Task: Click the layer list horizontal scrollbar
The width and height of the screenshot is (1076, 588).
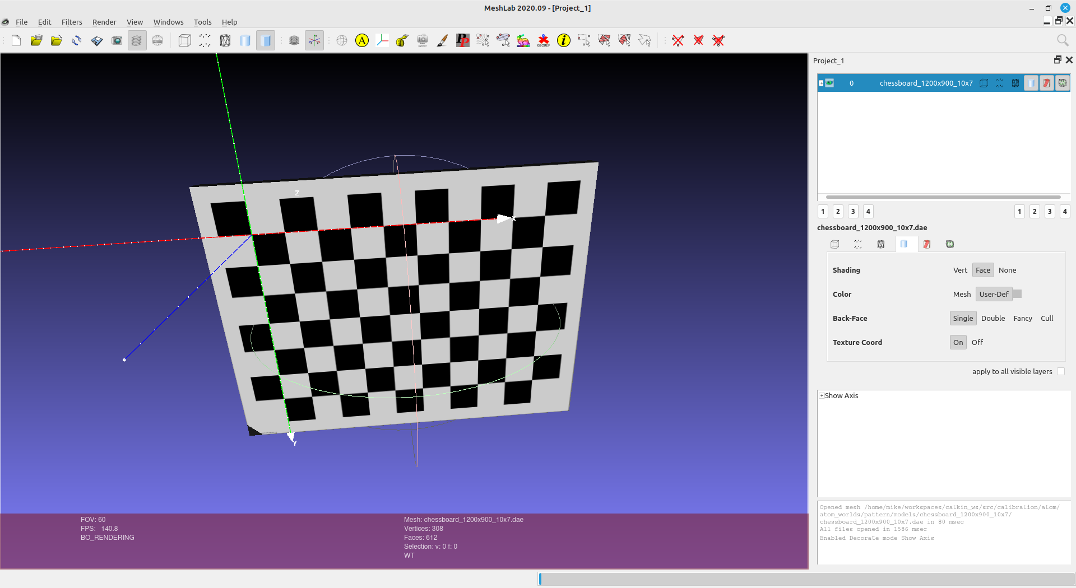Action: 943,197
